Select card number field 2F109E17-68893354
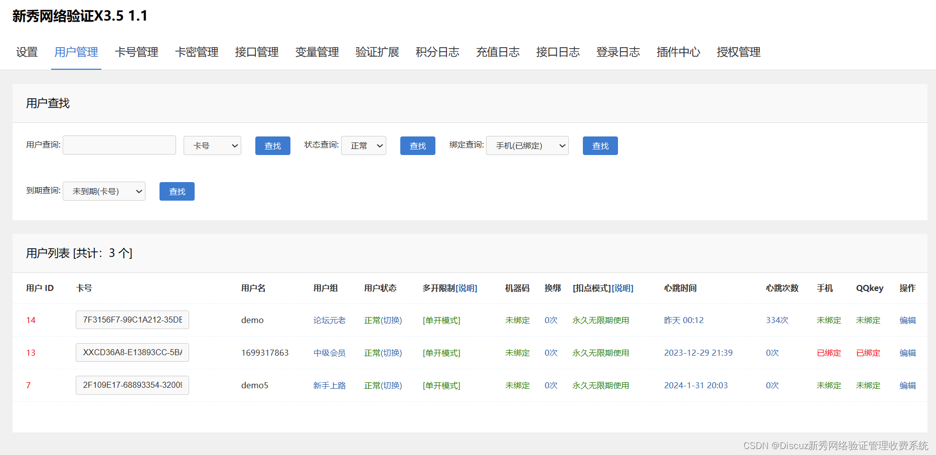 (x=132, y=385)
